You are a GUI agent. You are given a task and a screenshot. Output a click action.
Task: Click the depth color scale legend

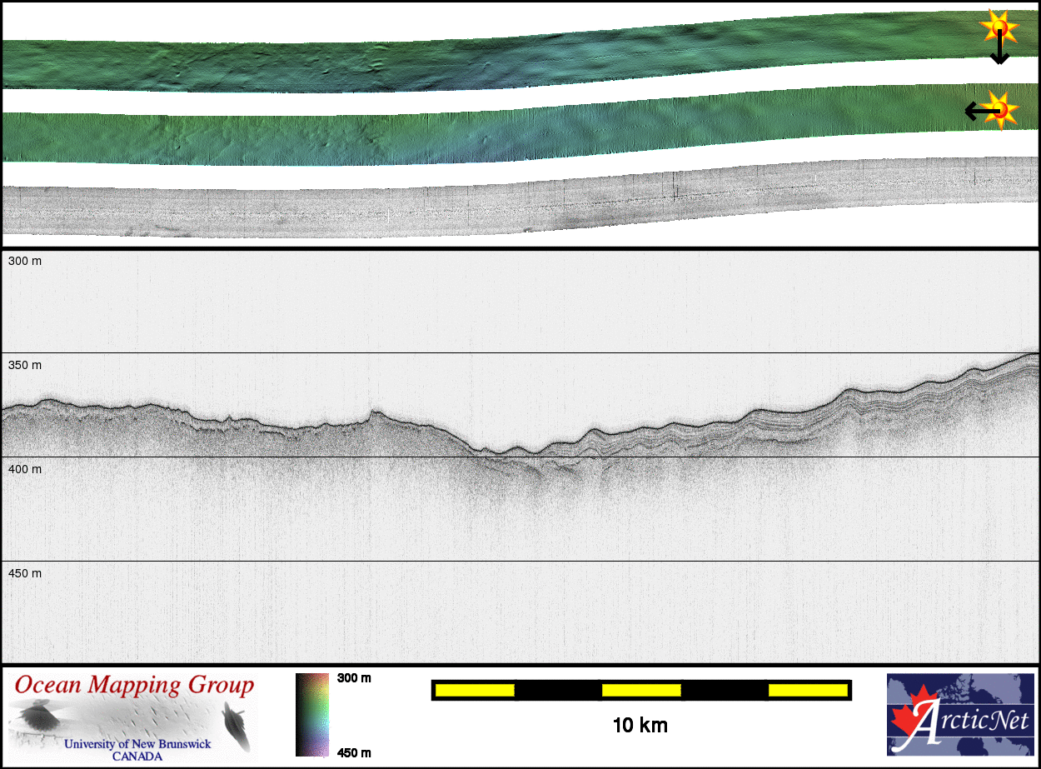[312, 715]
